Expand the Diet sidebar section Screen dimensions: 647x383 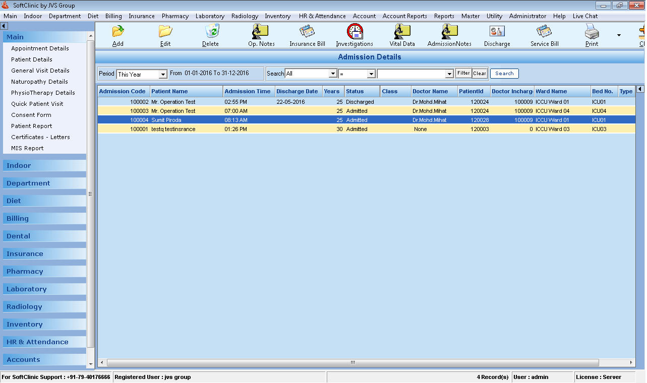44,201
